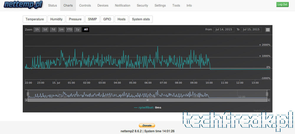Click the From date field Jul 14, 2015
This screenshot has width=295, height=134.
click(x=224, y=29)
